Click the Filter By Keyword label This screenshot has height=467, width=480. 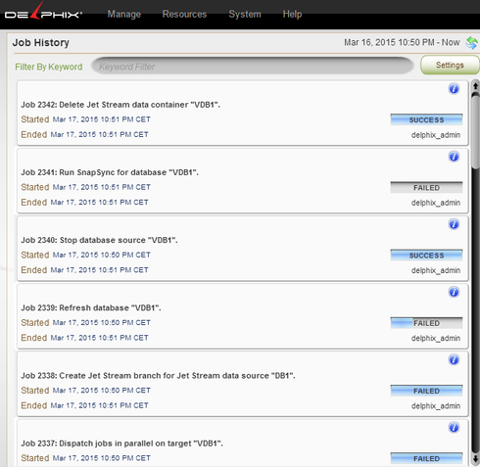coord(49,67)
